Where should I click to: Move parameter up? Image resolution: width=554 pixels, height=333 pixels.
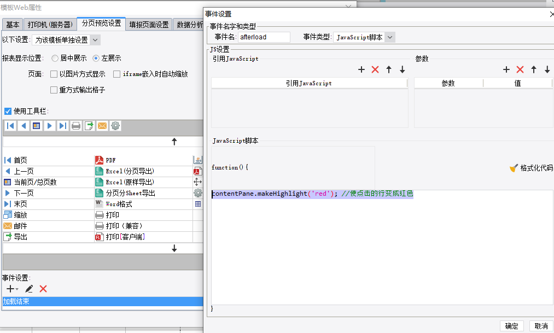(534, 69)
